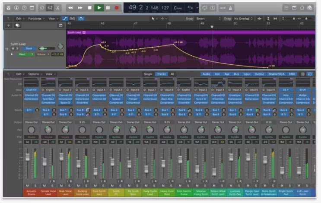Image resolution: width=321 pixels, height=203 pixels.
Task: Open the Inspector info icon
Action: pos(16,8)
